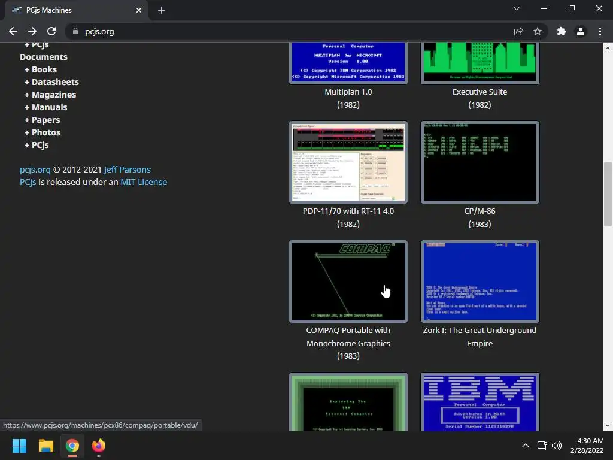The height and width of the screenshot is (460, 613).
Task: Reload the pcjs.org page
Action: point(51,31)
